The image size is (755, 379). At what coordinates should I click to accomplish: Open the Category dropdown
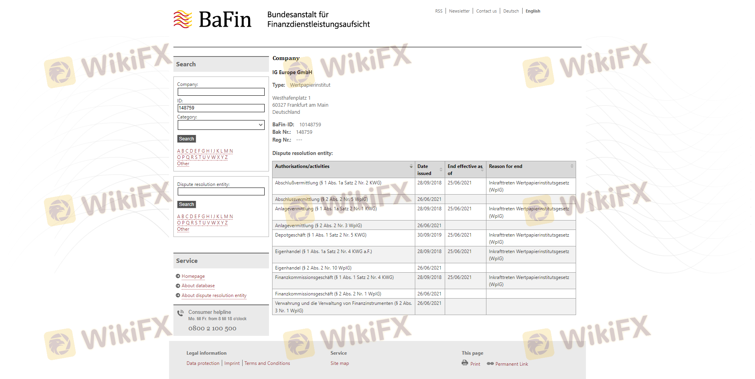pos(221,125)
